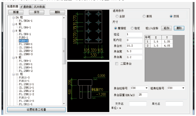The height and width of the screenshot is (116, 196).
Task: Click the 桩径 input field
Action: click(134, 34)
